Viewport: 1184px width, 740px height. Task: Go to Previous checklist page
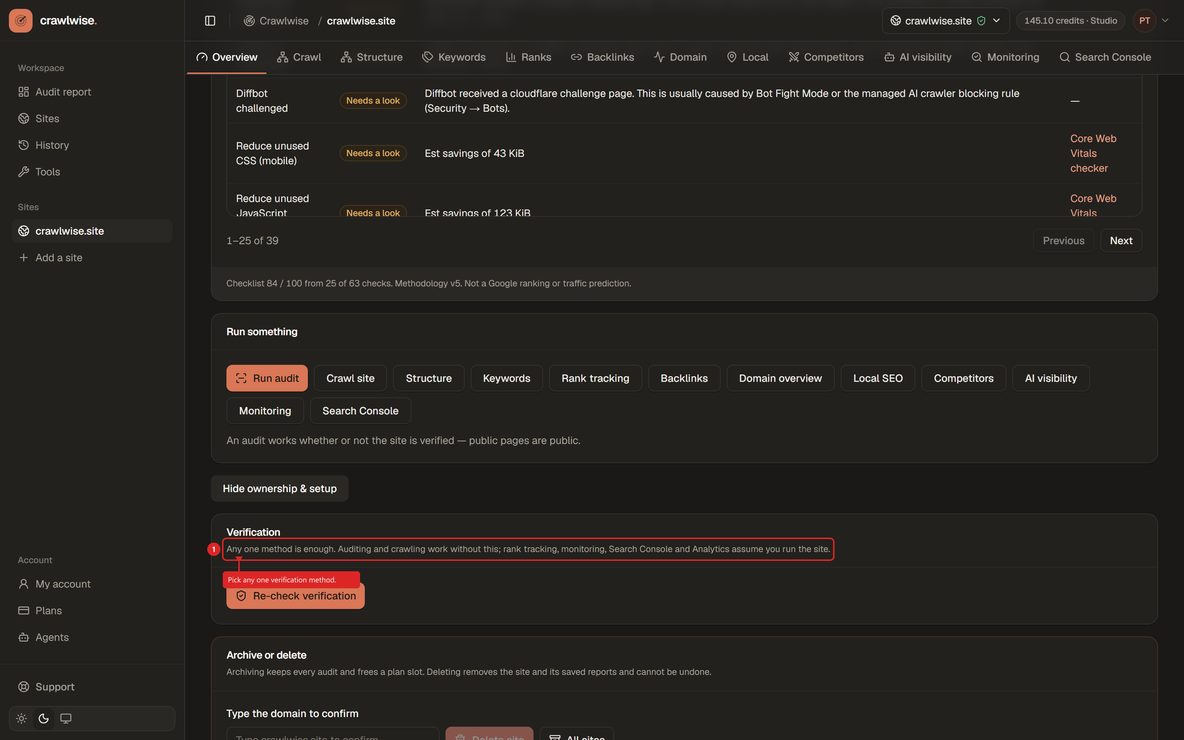click(1063, 240)
